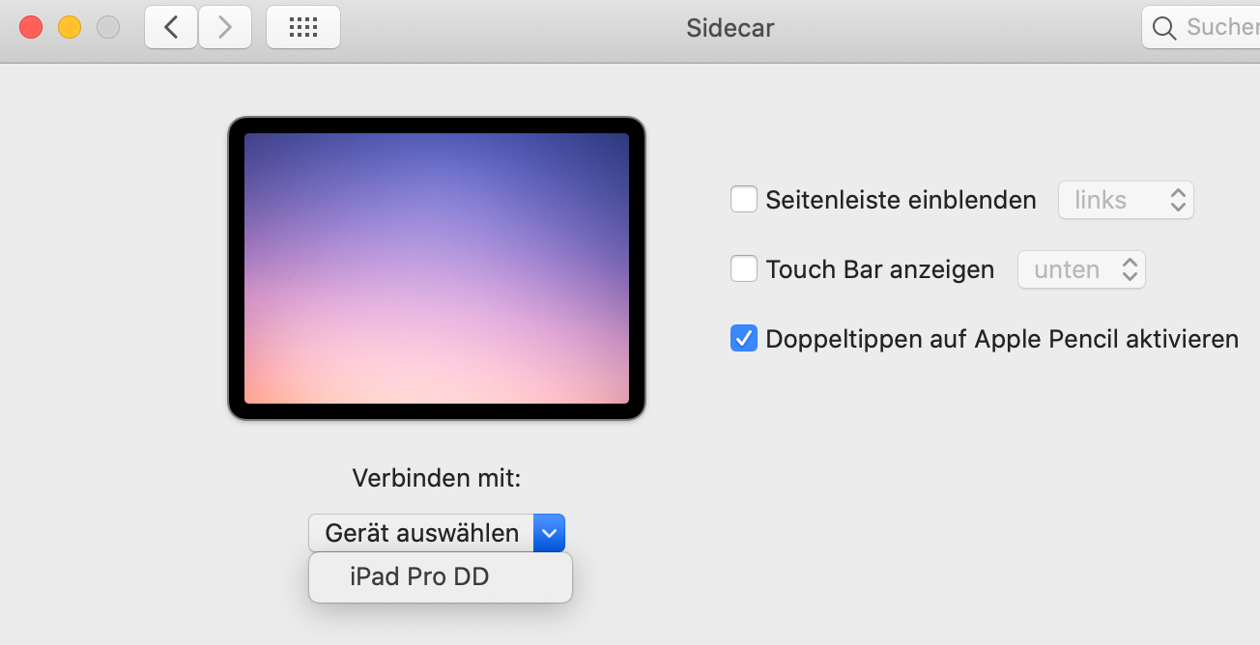This screenshot has height=645, width=1260.
Task: Click the magnifying glass search icon
Action: coord(1165,27)
